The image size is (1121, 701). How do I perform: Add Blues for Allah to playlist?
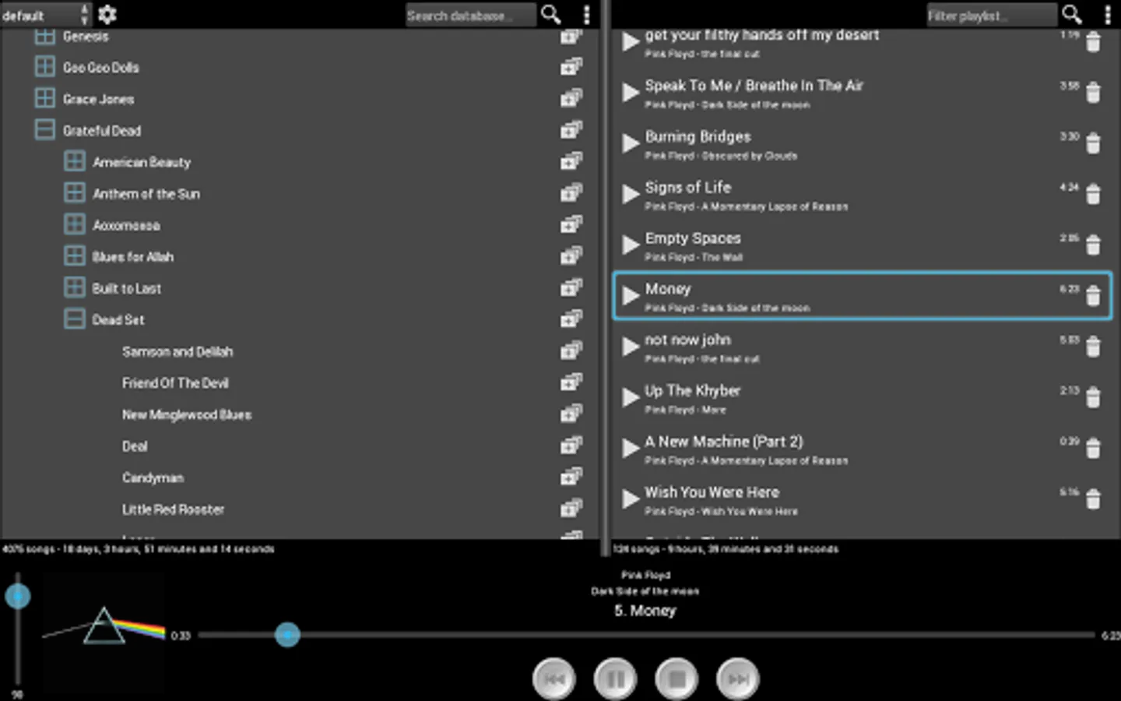pos(571,256)
